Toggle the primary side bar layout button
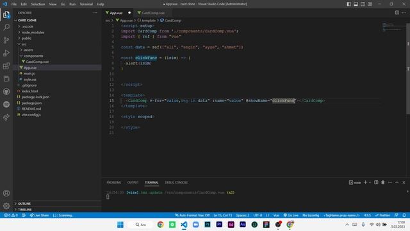The width and height of the screenshot is (410, 231). 348,4
